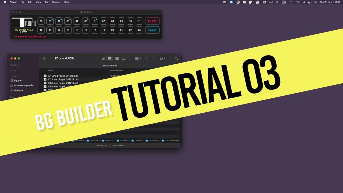Image resolution: width=343 pixels, height=193 pixels.
Task: Switch Finder to icon view
Action: point(103,58)
